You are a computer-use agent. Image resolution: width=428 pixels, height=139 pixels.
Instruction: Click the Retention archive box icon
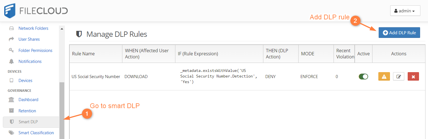(12, 111)
